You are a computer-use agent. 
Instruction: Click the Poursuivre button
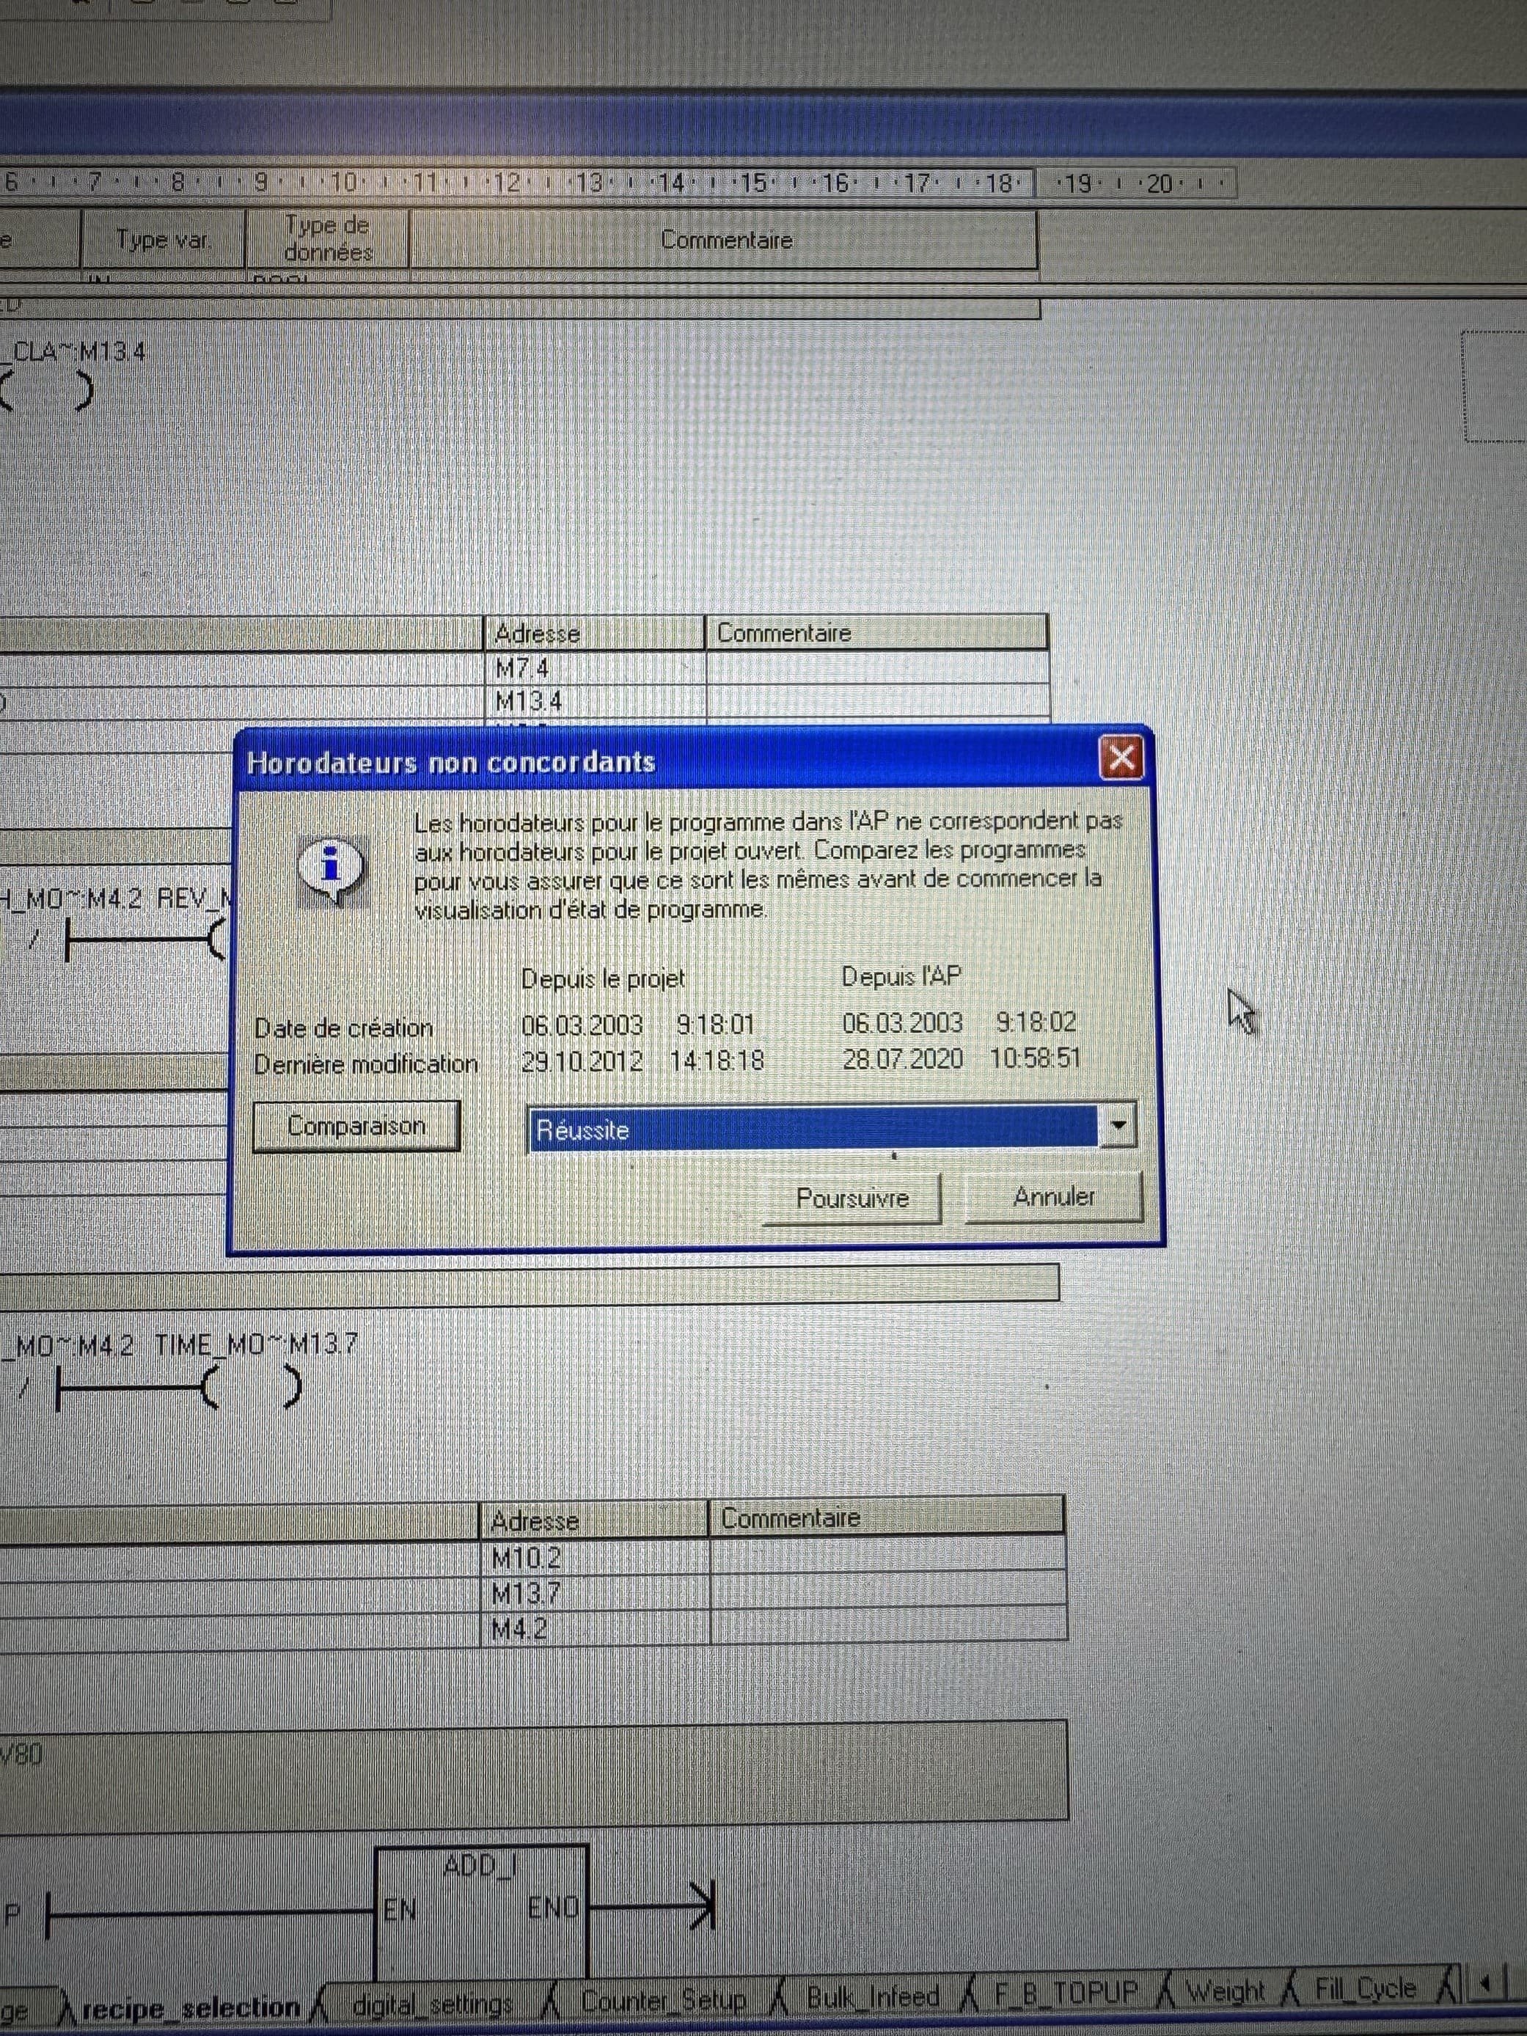(852, 1198)
